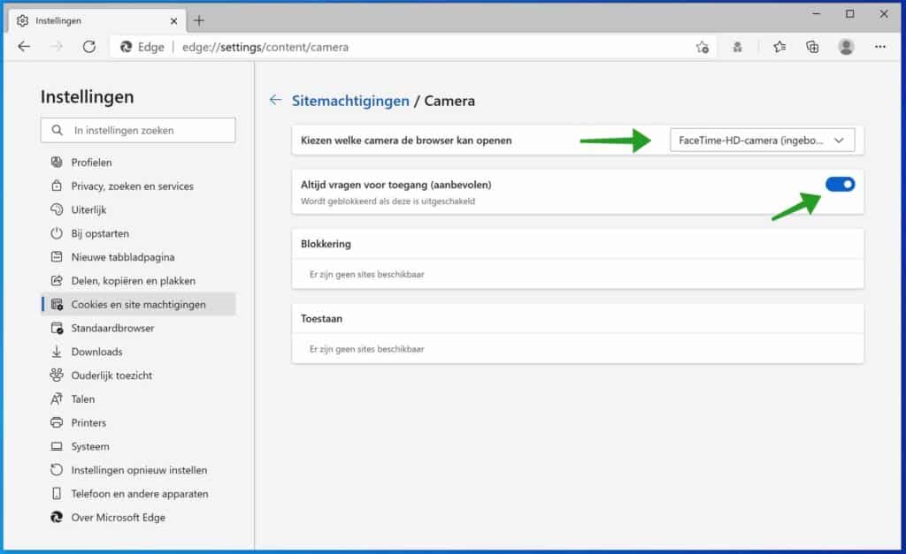Click inside the In instellingen zoeken field
The width and height of the screenshot is (906, 554).
coord(138,129)
